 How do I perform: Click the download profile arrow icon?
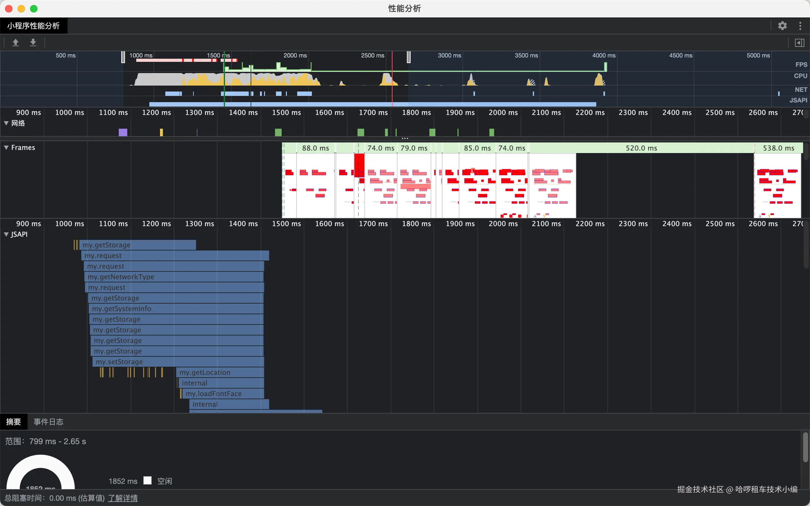pos(33,42)
